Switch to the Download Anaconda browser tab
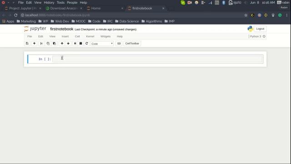 point(64,8)
